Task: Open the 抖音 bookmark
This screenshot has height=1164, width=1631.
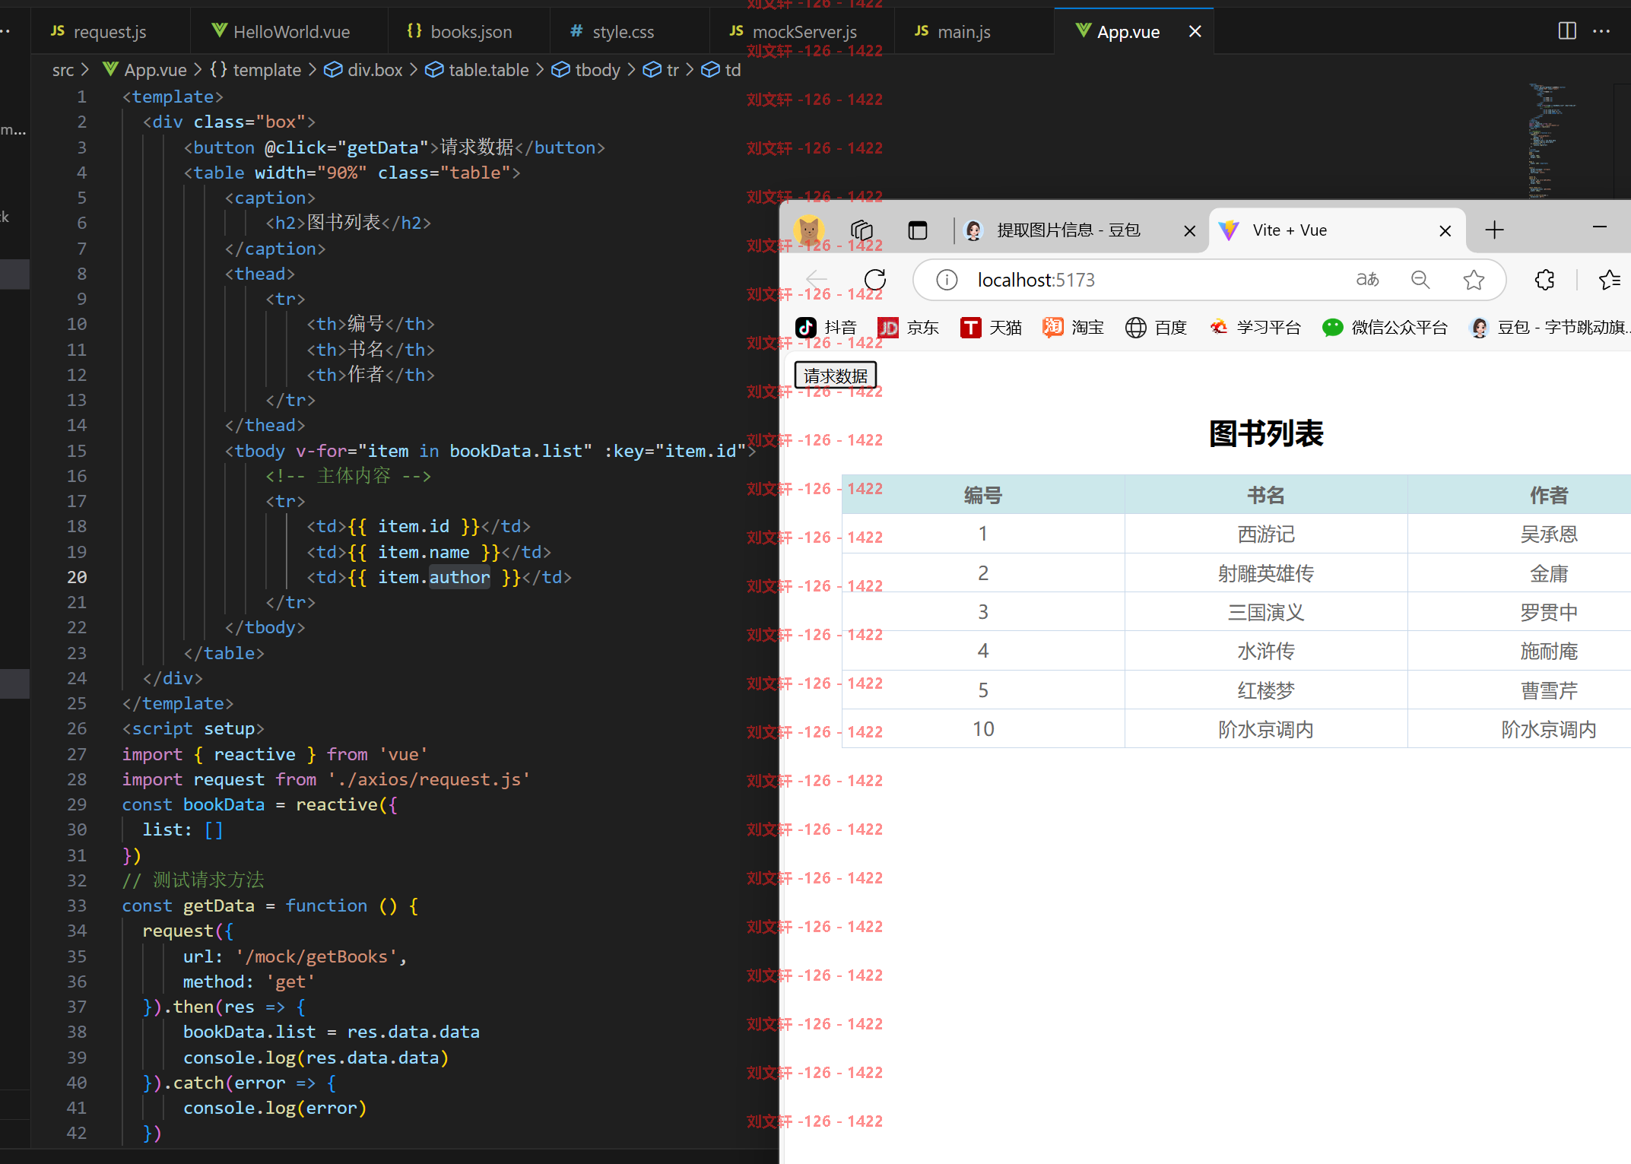Action: [x=826, y=327]
